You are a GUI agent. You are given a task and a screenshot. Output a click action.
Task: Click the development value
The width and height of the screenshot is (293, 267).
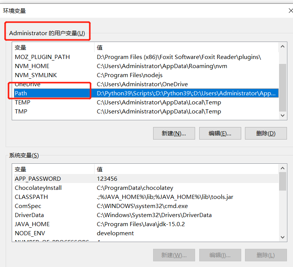click(115, 233)
